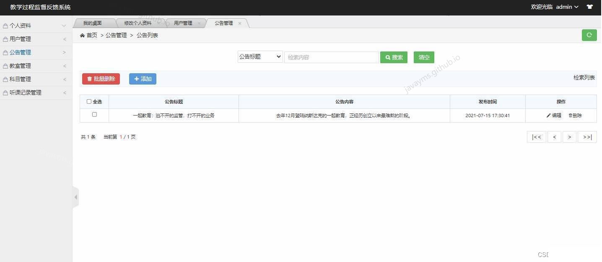点击刷新当前页面的绿色刷新图标

[x=589, y=35]
